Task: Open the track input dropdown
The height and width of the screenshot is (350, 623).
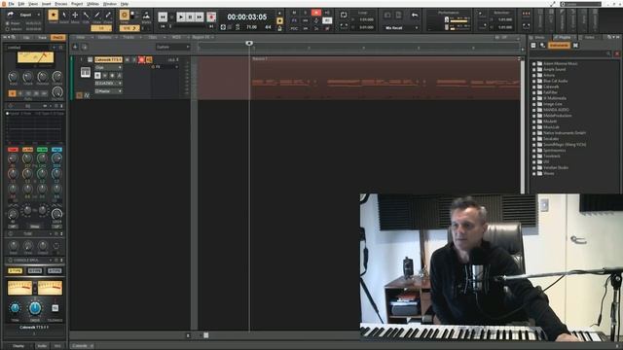Action: tap(108, 84)
